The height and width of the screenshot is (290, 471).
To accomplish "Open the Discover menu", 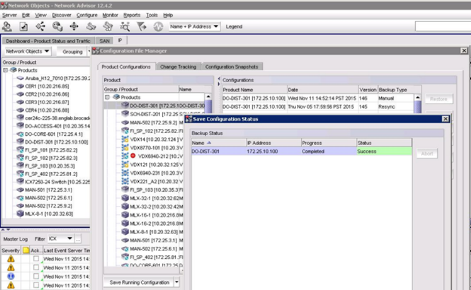I will point(61,15).
